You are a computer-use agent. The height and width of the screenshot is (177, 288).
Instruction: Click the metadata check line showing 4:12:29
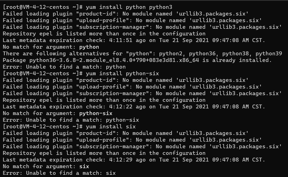(134, 160)
